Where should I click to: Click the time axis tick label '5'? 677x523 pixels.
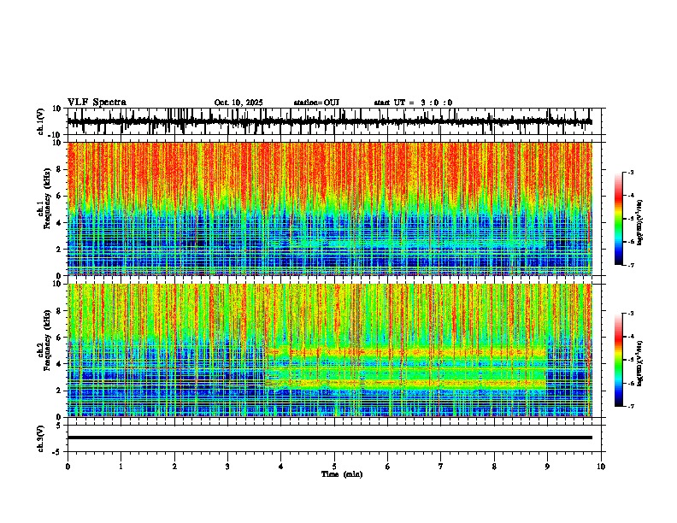[334, 467]
